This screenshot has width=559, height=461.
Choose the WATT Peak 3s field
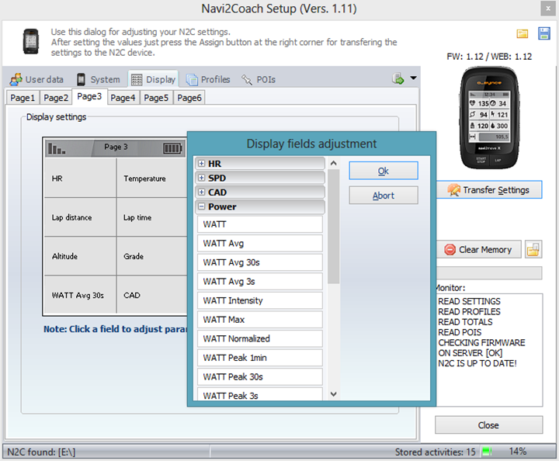(260, 394)
